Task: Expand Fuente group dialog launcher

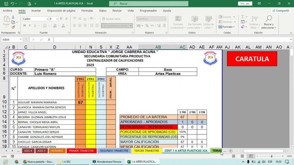Action: pyautogui.click(x=69, y=33)
